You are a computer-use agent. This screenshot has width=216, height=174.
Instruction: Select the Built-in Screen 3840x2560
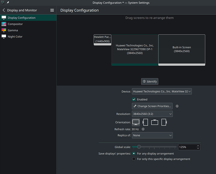coord(182,50)
